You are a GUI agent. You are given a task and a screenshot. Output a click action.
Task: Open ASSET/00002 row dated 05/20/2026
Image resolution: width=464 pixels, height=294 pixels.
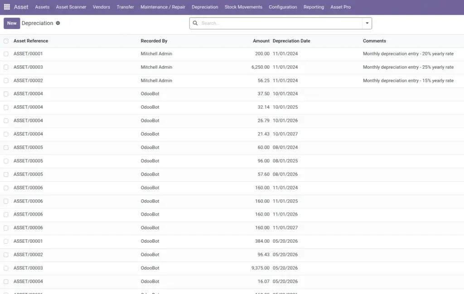pyautogui.click(x=232, y=255)
